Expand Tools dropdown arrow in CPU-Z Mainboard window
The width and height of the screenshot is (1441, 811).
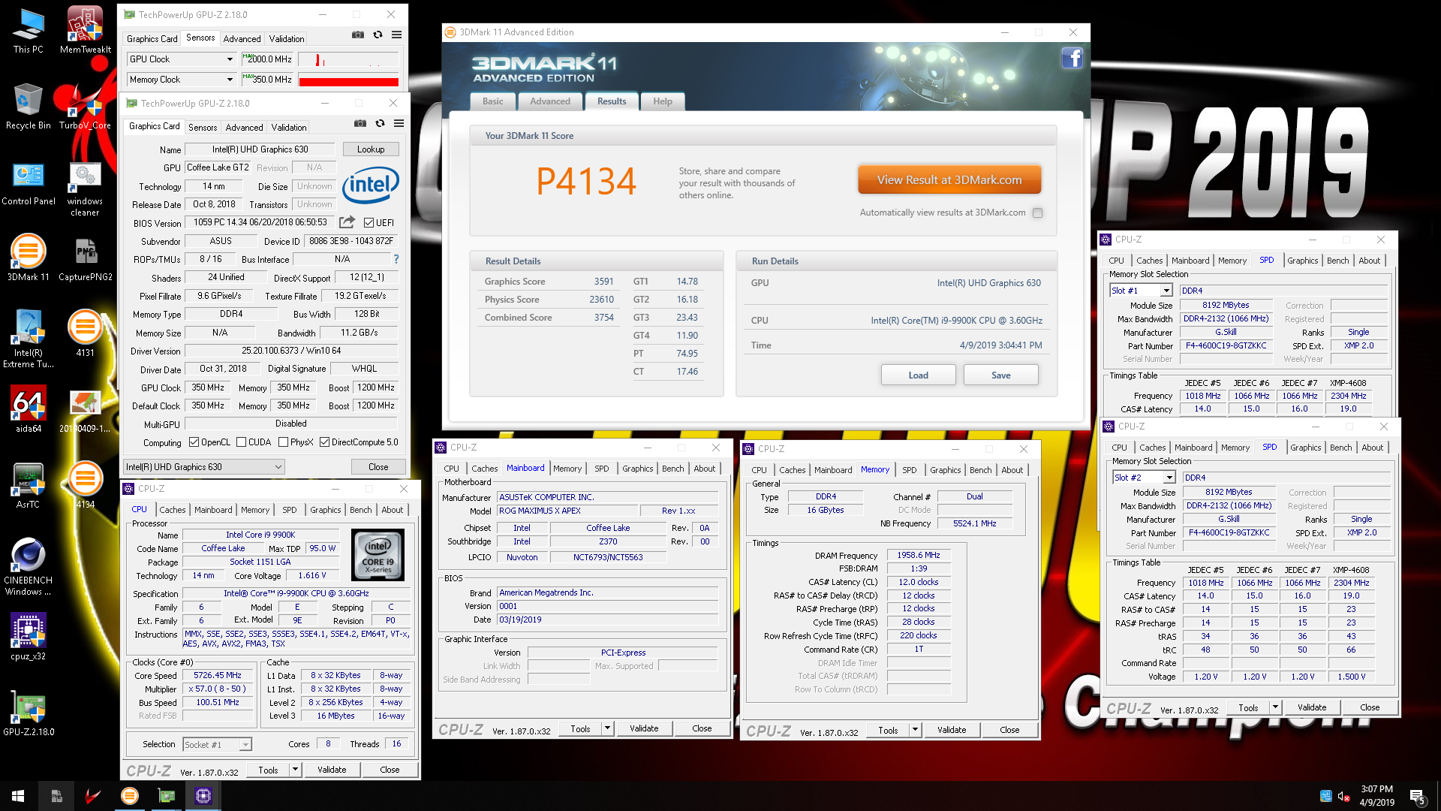point(608,728)
